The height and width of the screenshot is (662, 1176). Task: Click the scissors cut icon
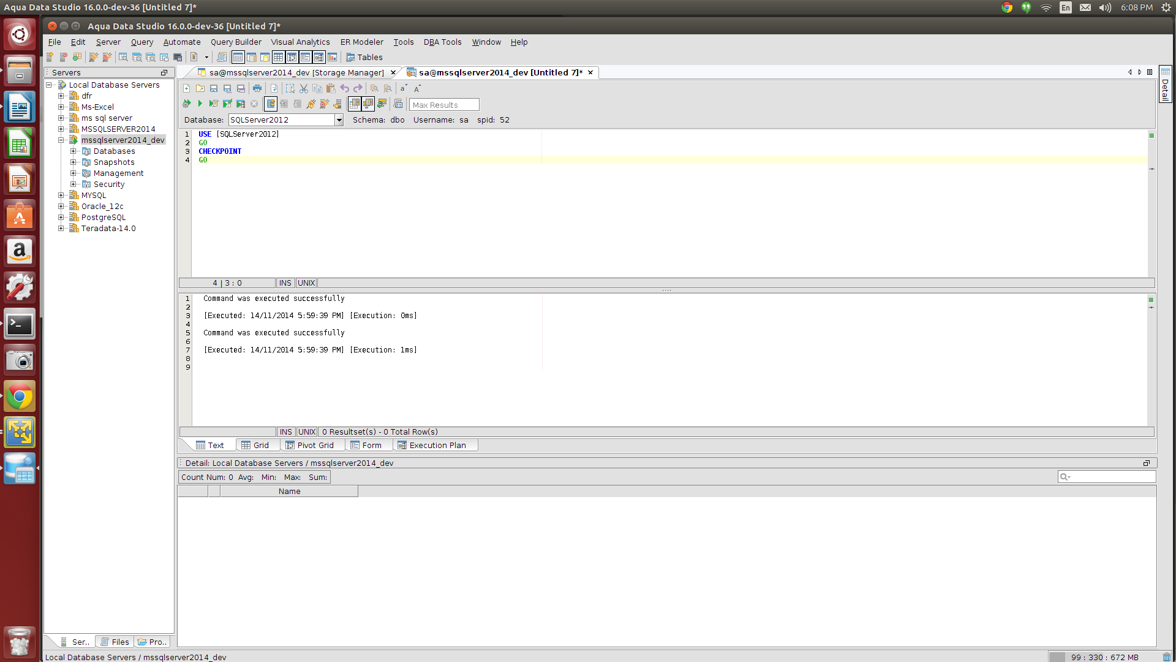[x=304, y=88]
